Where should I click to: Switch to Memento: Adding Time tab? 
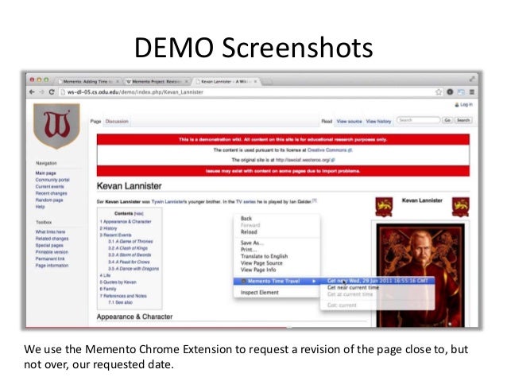(87, 82)
